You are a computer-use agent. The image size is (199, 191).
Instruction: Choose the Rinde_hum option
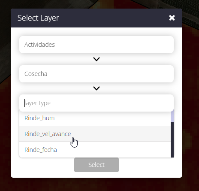pos(95,118)
